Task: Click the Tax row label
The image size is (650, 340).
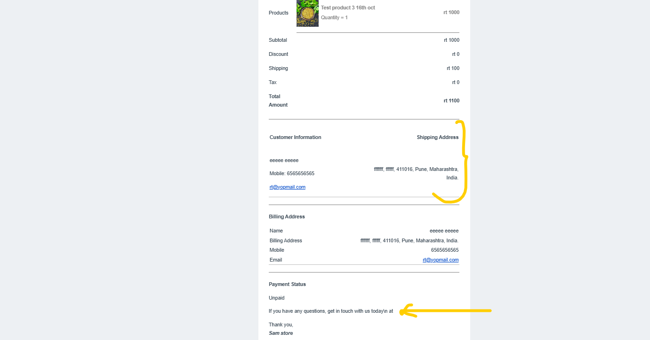Action: (273, 82)
